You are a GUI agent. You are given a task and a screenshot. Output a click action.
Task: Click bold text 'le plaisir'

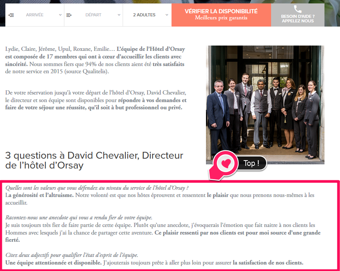pos(218,195)
